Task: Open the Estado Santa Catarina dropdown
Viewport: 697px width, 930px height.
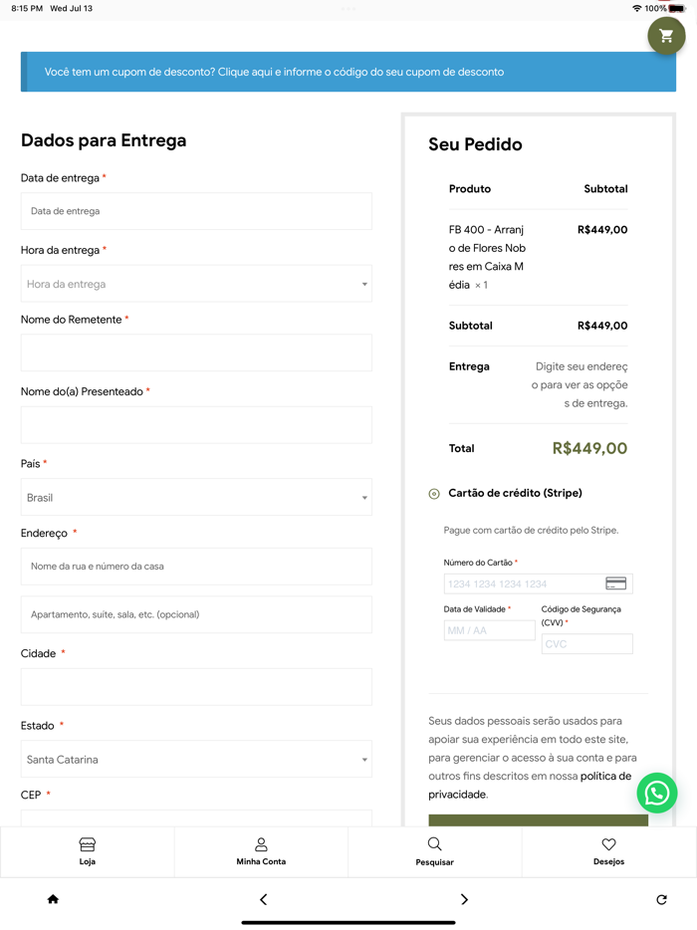Action: coord(196,760)
